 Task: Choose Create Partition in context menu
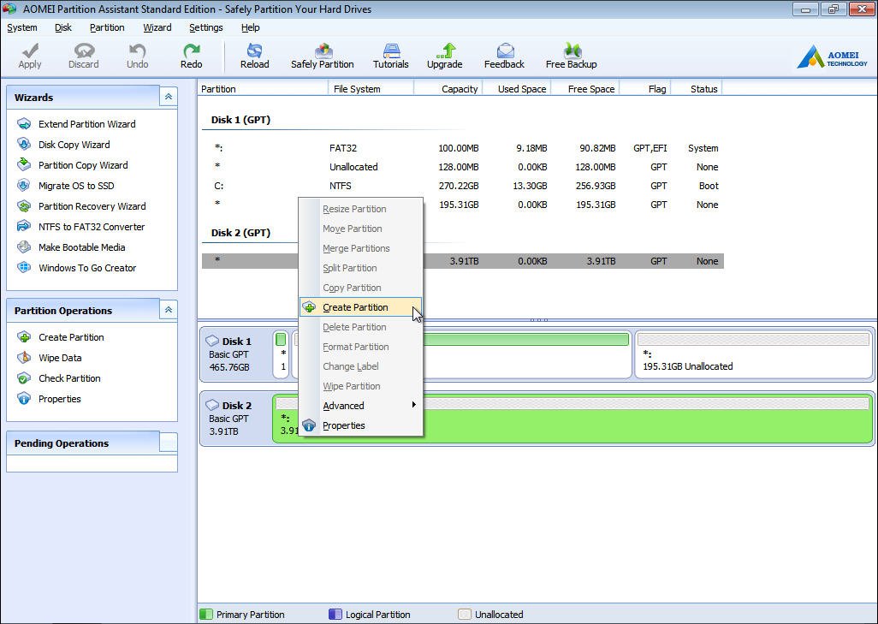tap(355, 307)
